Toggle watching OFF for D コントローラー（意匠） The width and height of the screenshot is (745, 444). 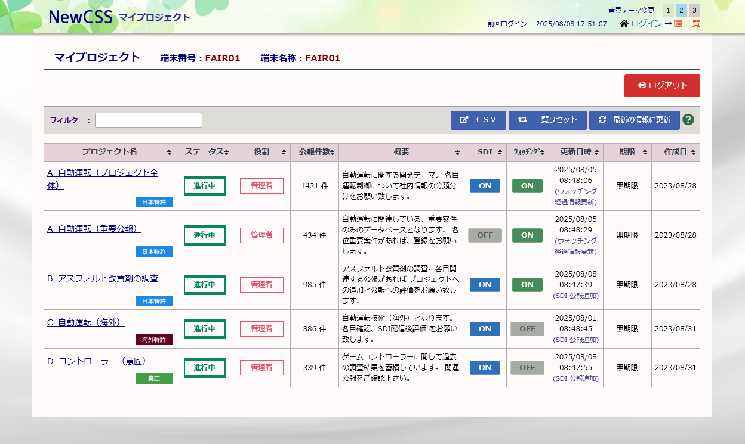pyautogui.click(x=527, y=368)
